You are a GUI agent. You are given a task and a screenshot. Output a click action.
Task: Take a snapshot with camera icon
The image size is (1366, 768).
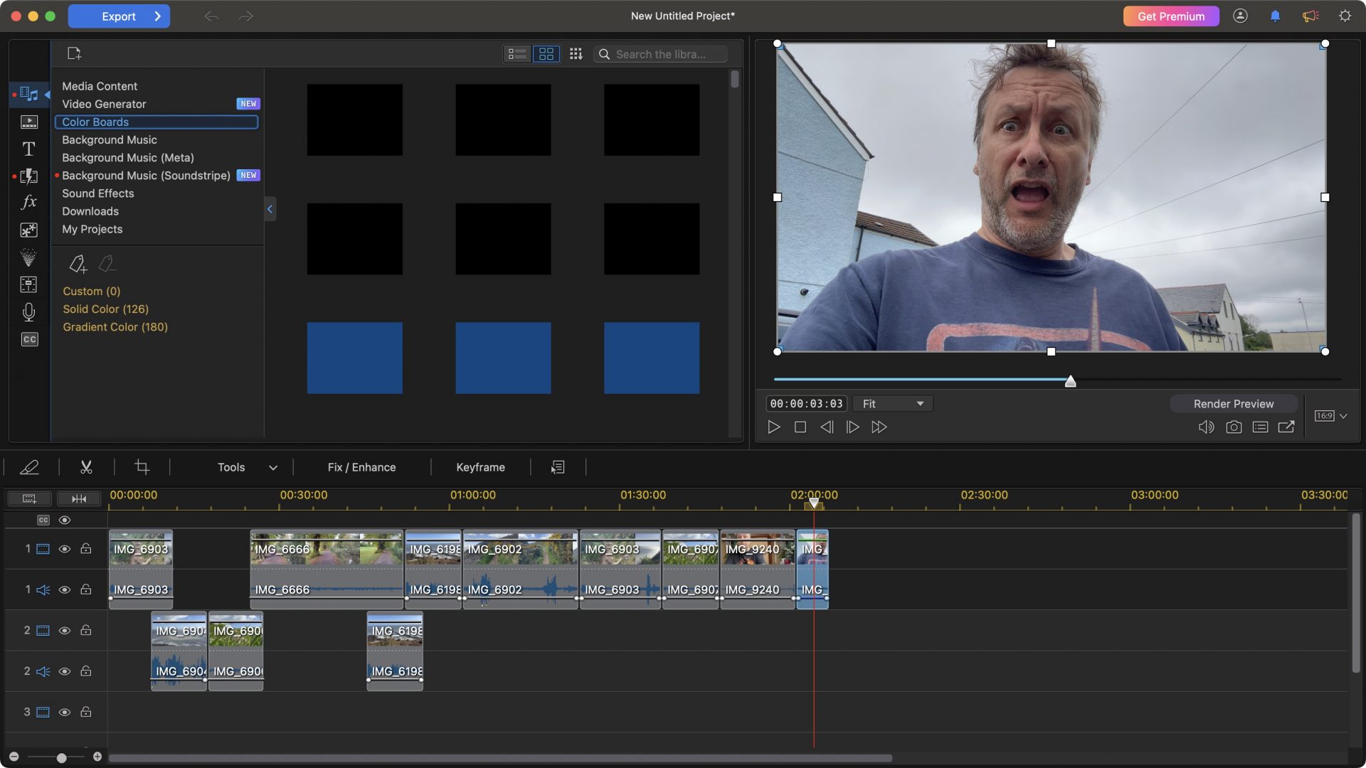coord(1234,427)
